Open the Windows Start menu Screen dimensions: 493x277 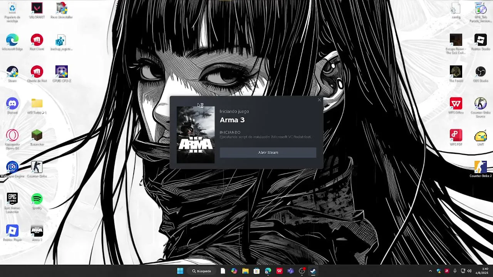click(x=180, y=271)
